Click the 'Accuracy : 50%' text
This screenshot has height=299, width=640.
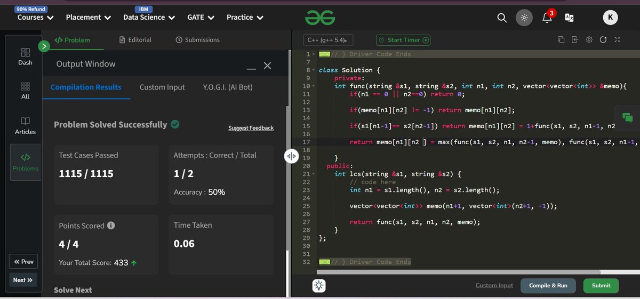[199, 192]
